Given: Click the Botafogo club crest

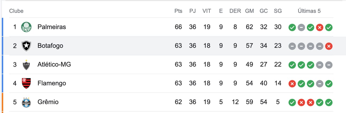Looking at the screenshot, I should coord(26,46).
